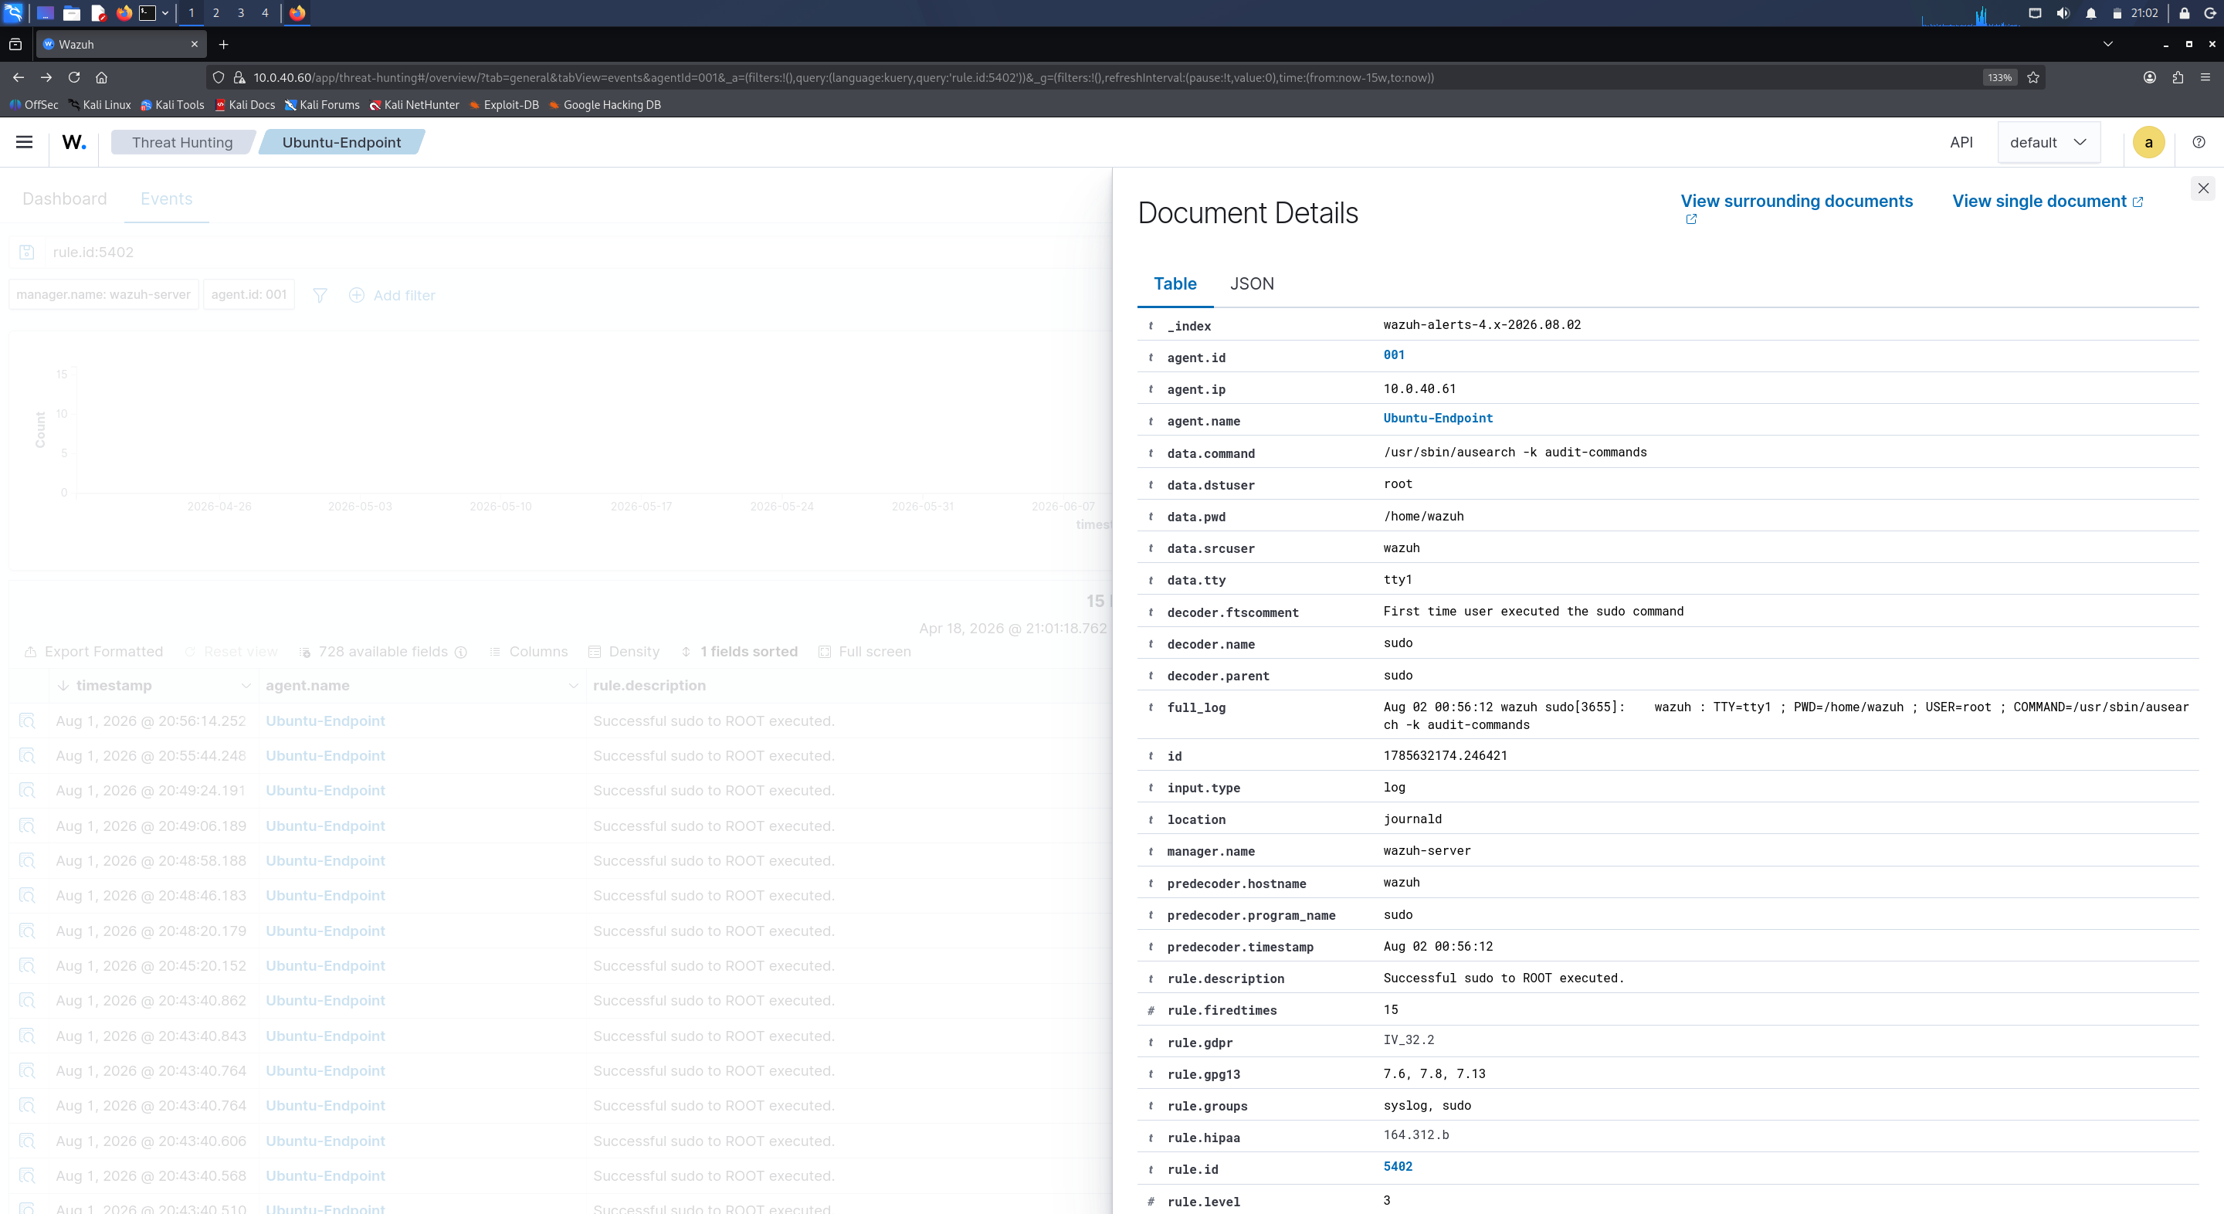Open the agent.name column header menu chevron

[573, 686]
